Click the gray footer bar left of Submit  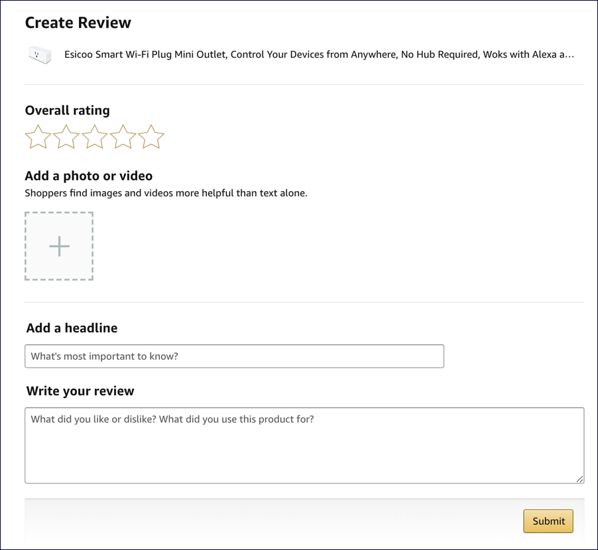point(265,521)
